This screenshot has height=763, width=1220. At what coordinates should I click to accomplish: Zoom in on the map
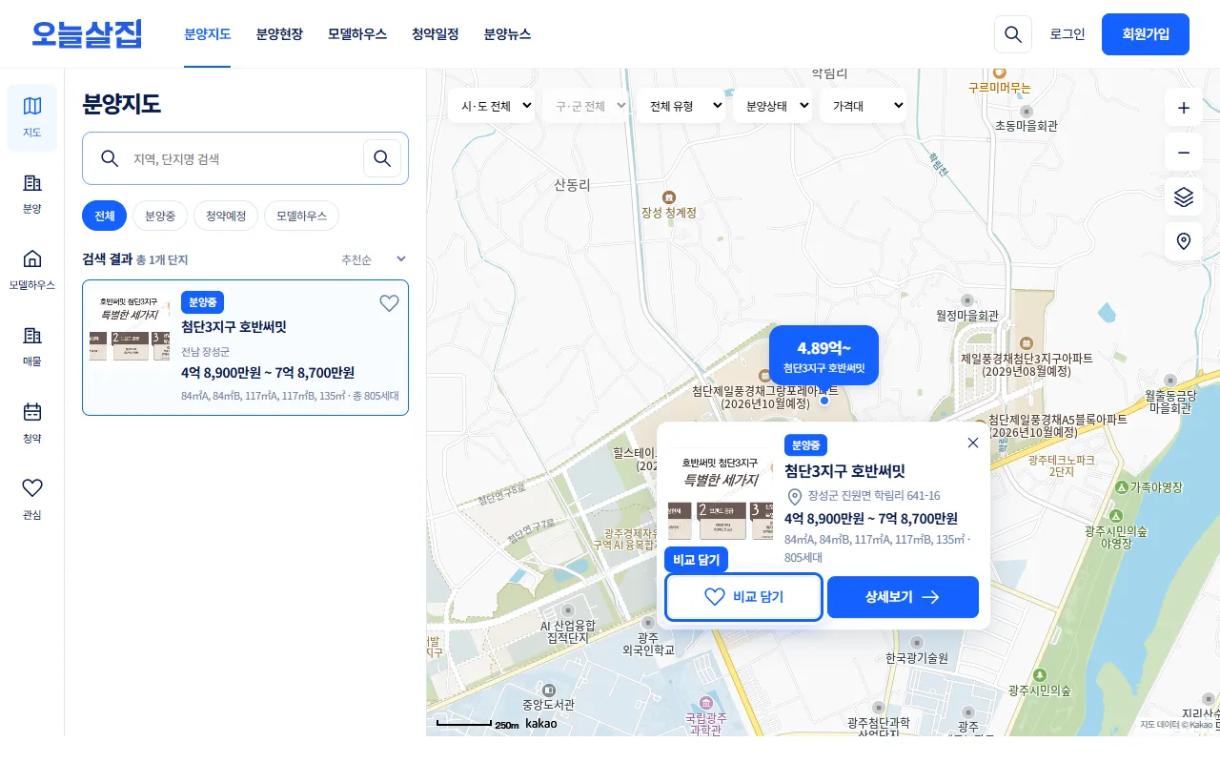[x=1184, y=108]
